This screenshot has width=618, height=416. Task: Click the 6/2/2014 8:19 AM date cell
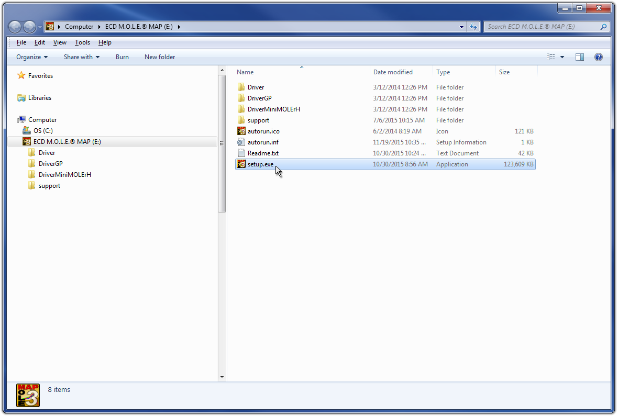click(398, 131)
